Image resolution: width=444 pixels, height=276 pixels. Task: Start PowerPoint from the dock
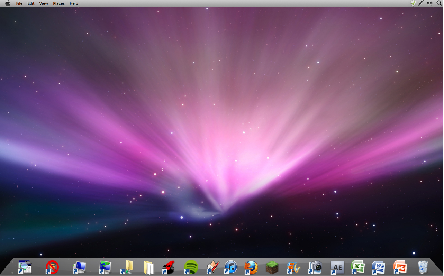pos(400,266)
